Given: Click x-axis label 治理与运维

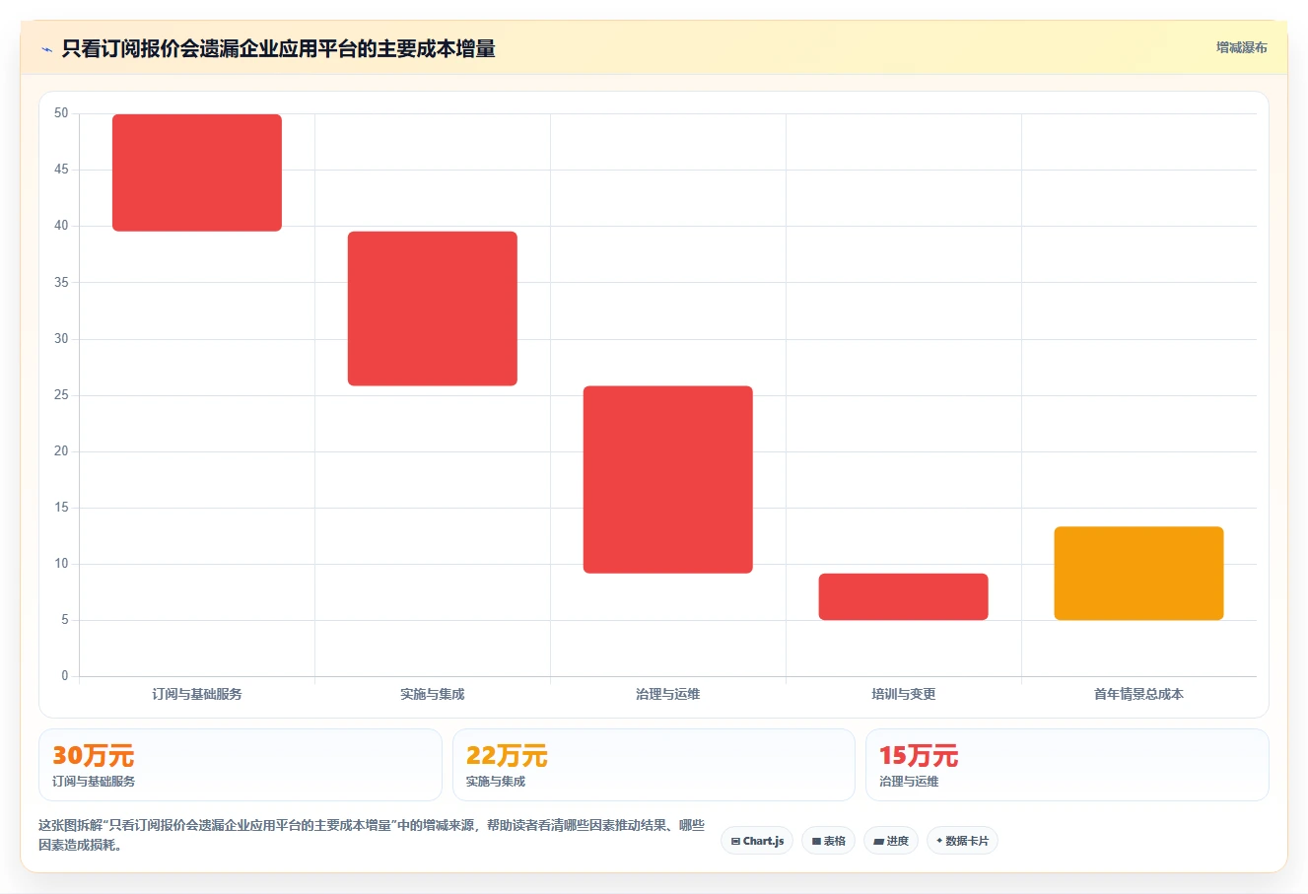Looking at the screenshot, I should coord(668,694).
